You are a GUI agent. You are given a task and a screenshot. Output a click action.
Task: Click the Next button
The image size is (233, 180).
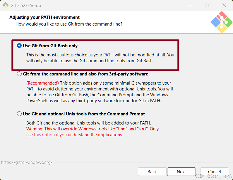pyautogui.click(x=181, y=172)
